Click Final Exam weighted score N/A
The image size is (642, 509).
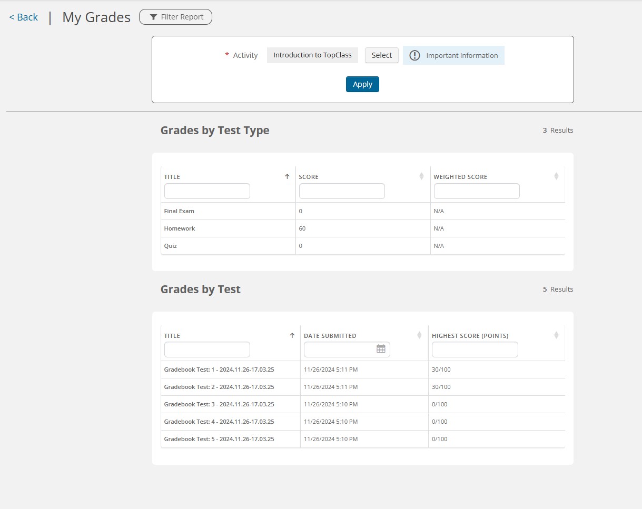point(439,211)
